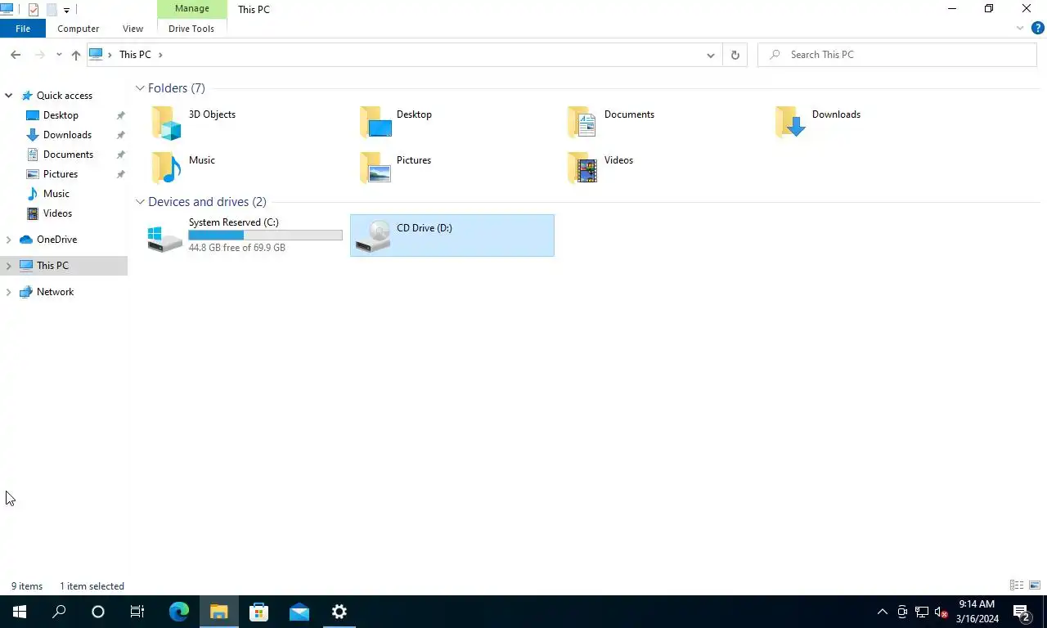This screenshot has height=628, width=1047.
Task: Go up one level with Up arrow
Action: pyautogui.click(x=75, y=55)
